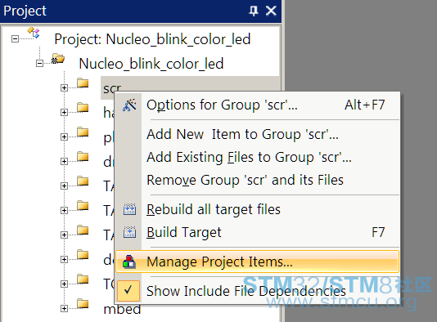Expand the scr group
Screen dimensions: 437x322
[x=64, y=88]
